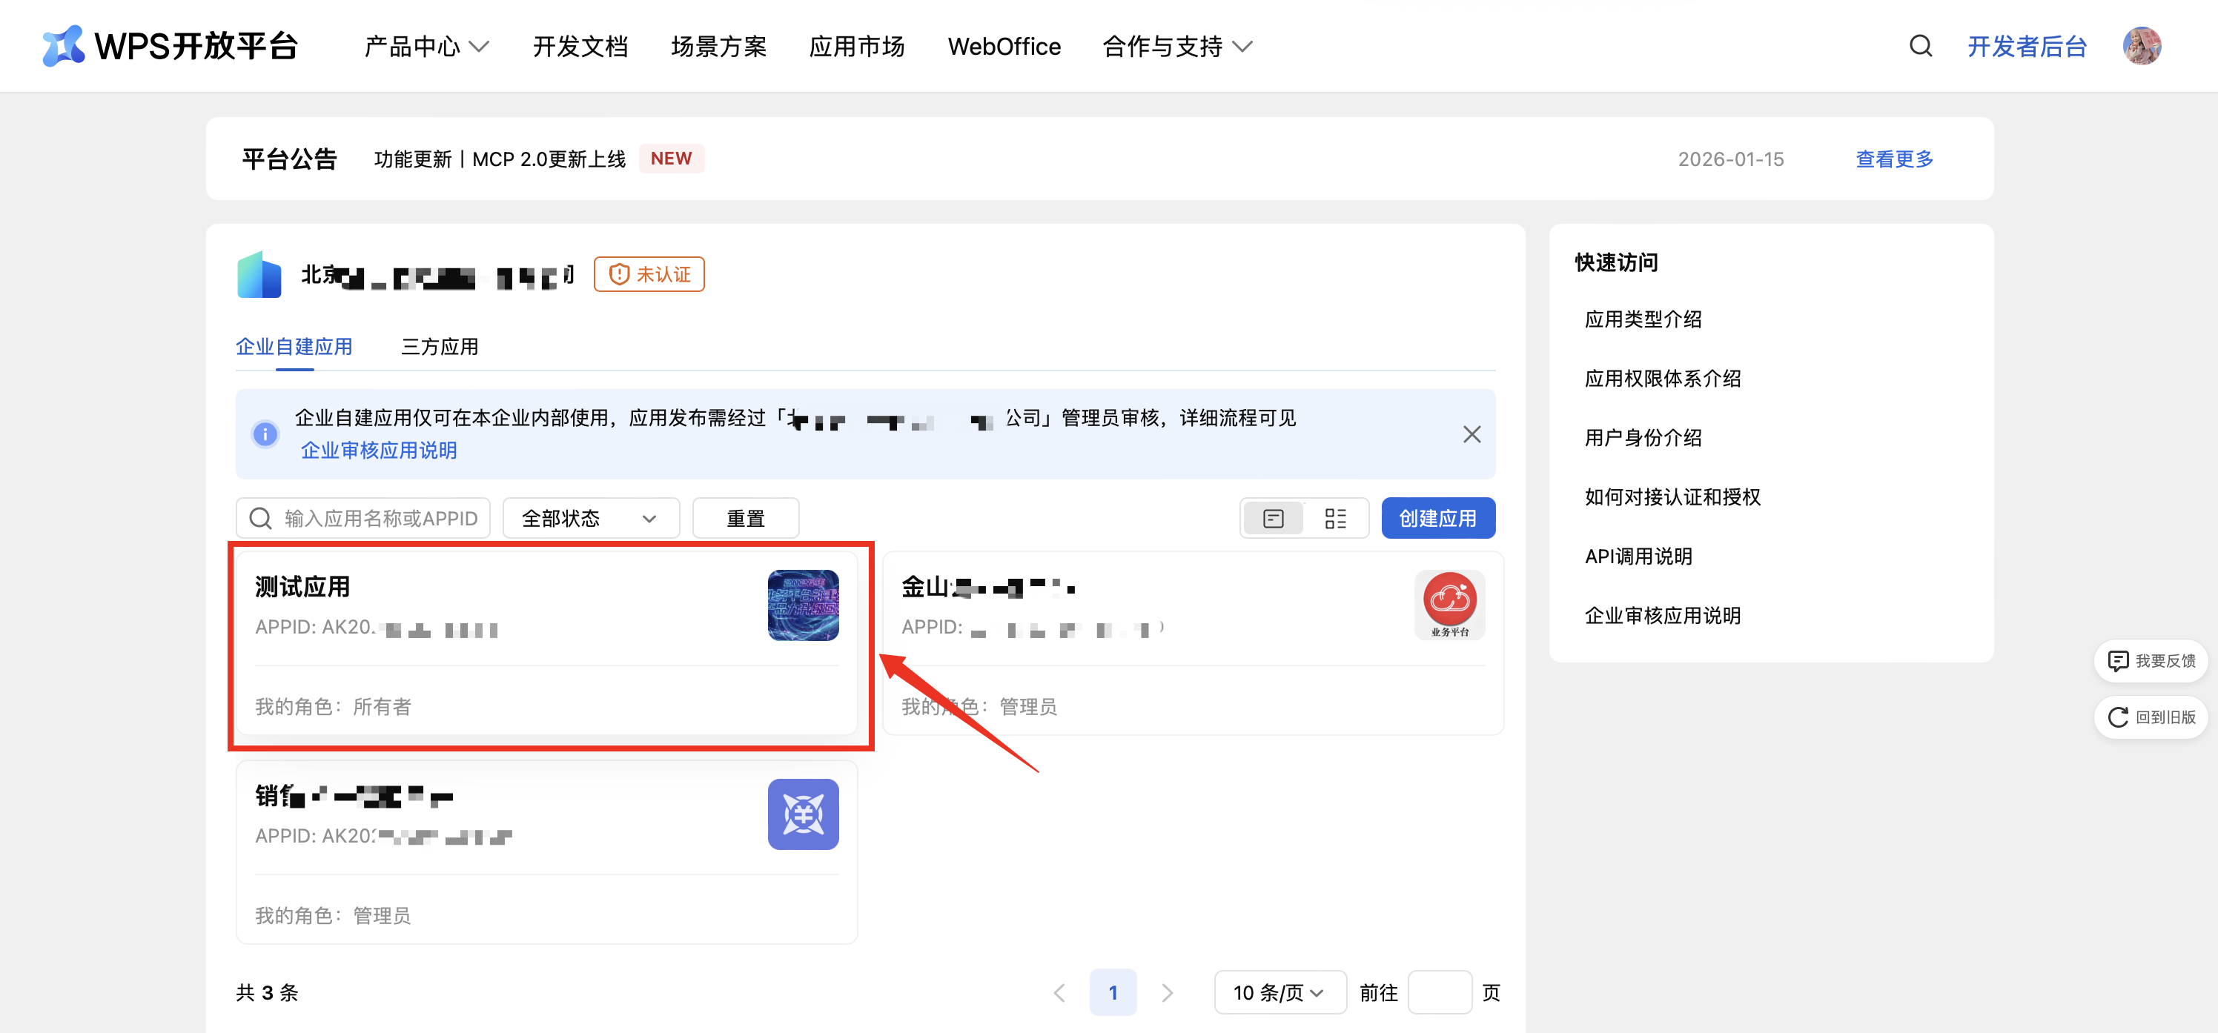2218x1033 pixels.
Task: Open the 10 条/页 page size dropdown
Action: click(x=1280, y=992)
